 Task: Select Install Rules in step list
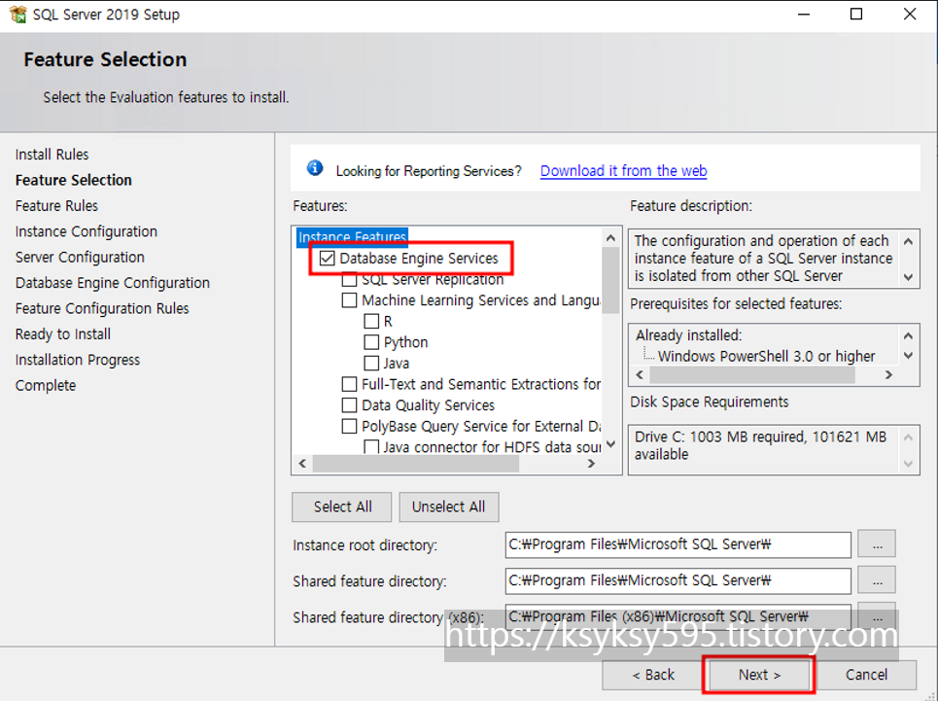(52, 155)
